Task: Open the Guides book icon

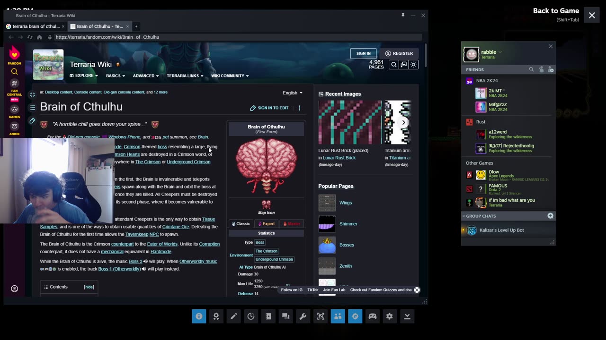Action: click(268, 316)
